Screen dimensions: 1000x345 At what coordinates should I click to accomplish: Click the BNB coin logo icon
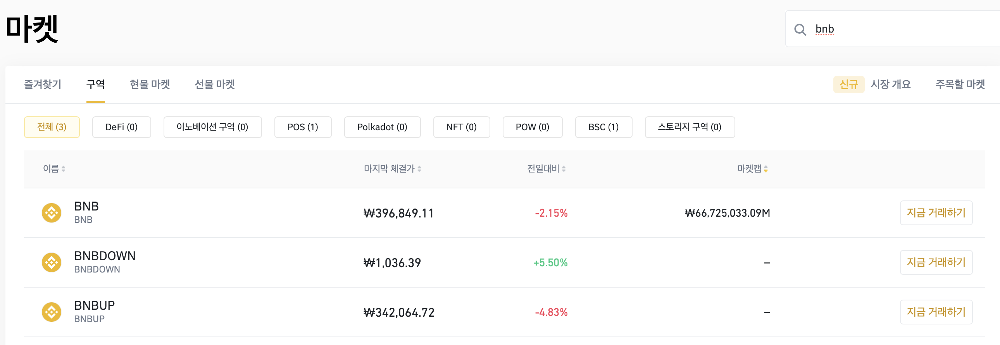click(x=52, y=213)
